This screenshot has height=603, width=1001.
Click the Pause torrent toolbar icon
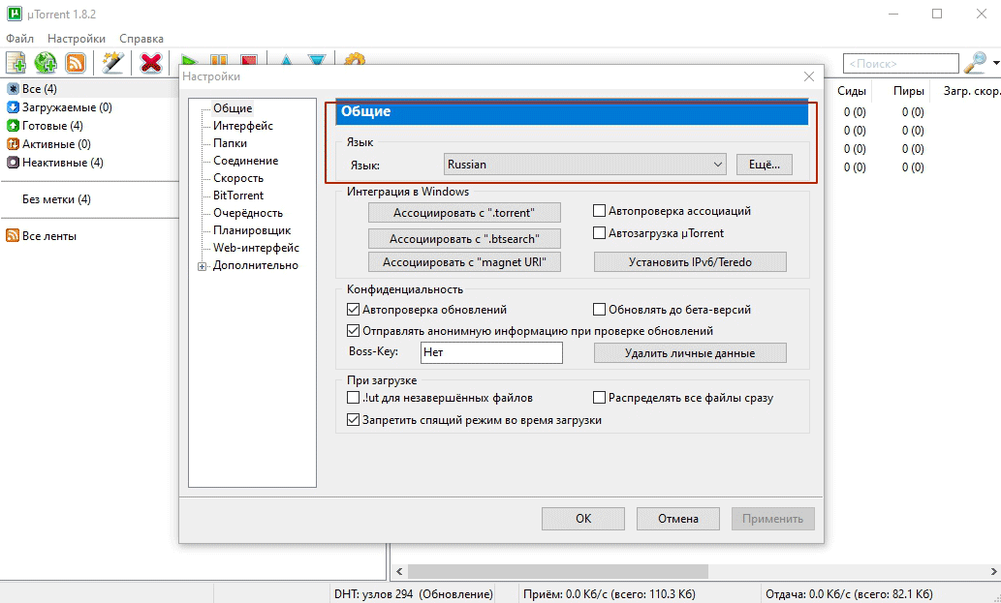click(x=219, y=61)
